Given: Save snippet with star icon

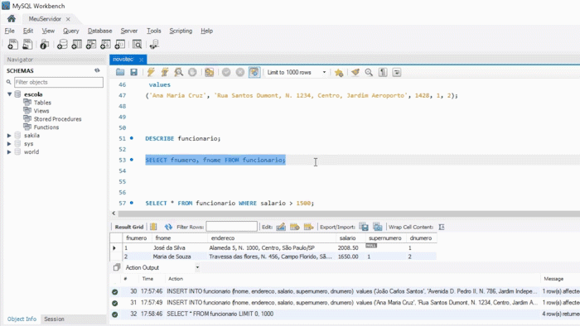Looking at the screenshot, I should tap(339, 73).
